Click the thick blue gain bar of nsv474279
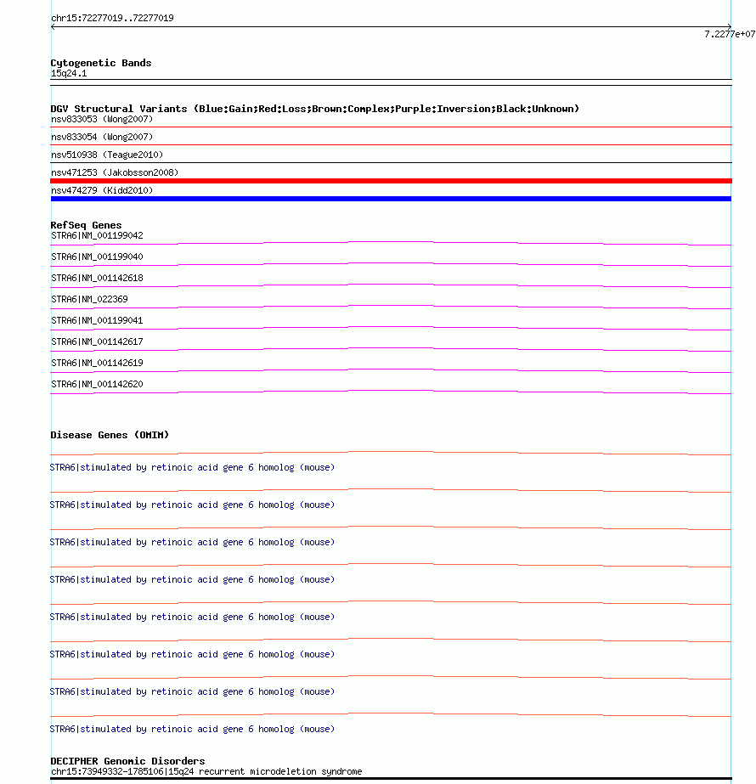The image size is (756, 784). pyautogui.click(x=391, y=199)
